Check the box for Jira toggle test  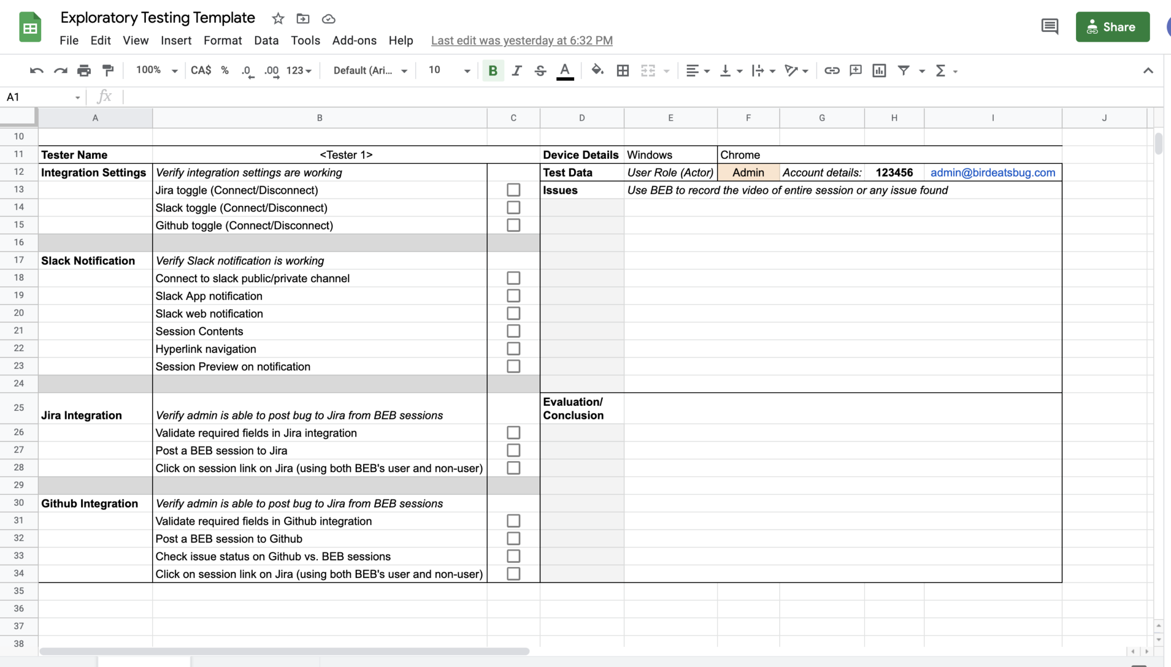[513, 189]
